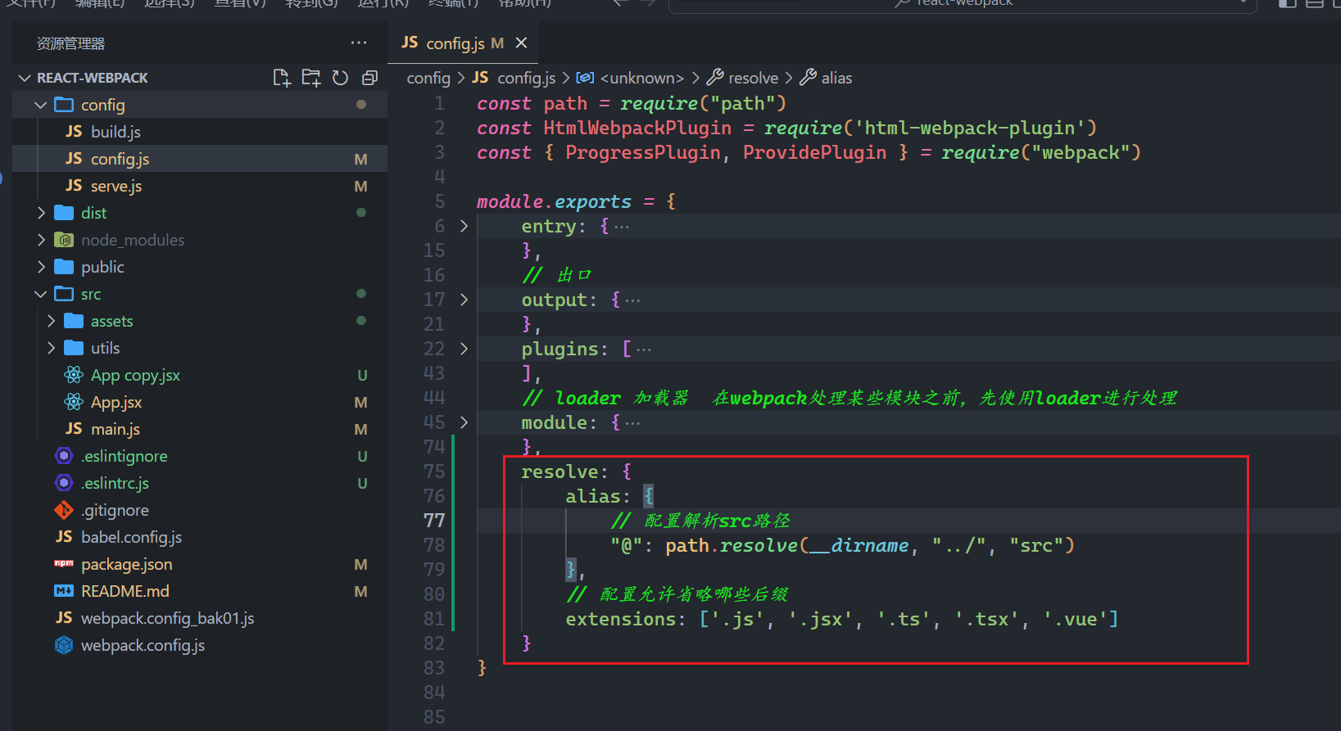Open build.js in the file tree
This screenshot has height=731, width=1341.
(200, 132)
